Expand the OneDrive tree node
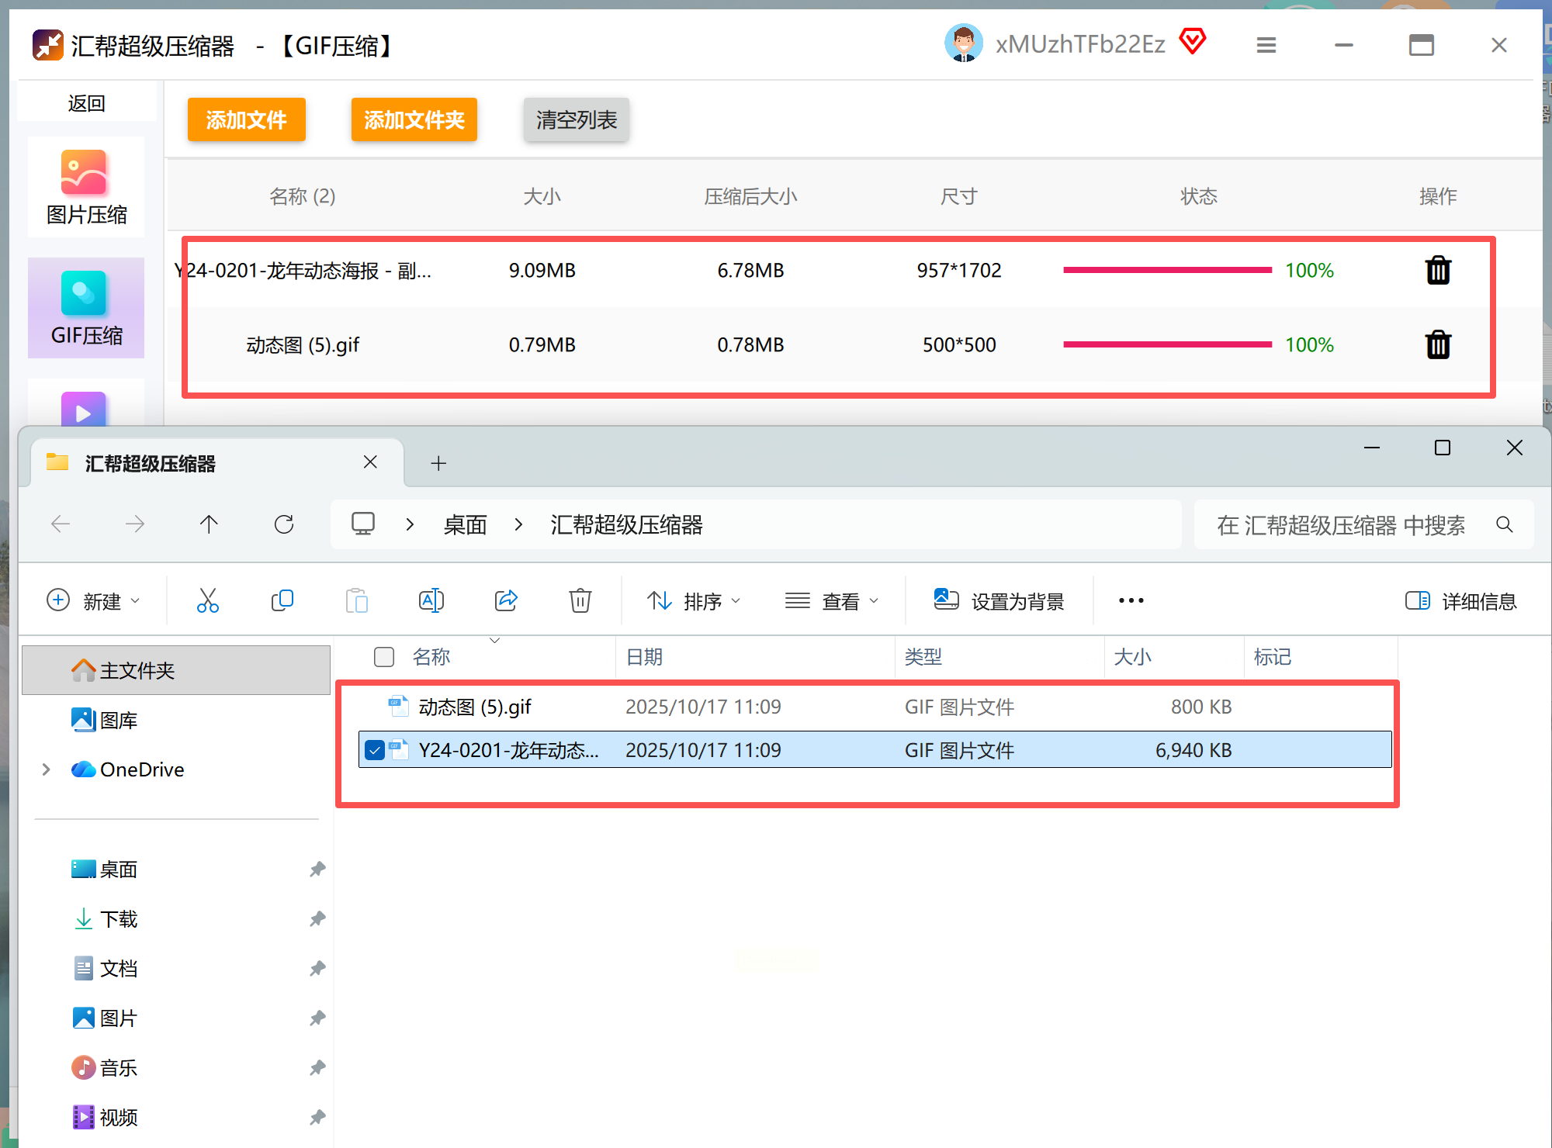 [x=46, y=769]
